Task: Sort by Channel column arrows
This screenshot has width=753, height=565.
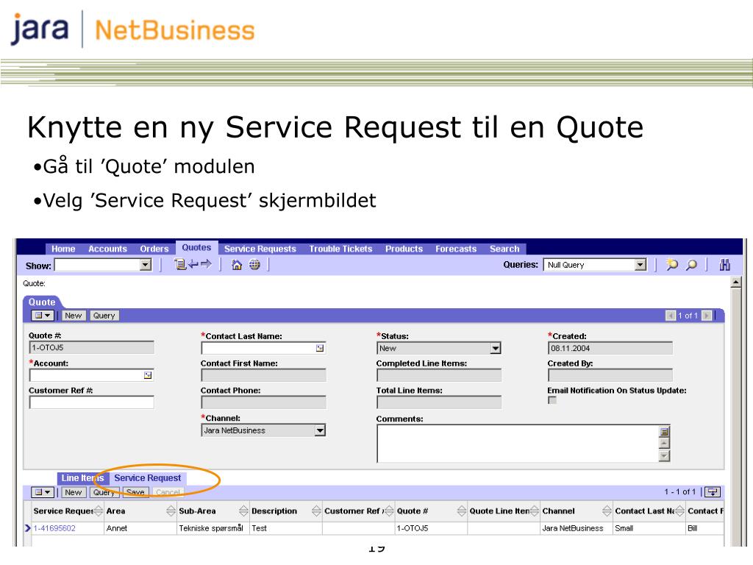Action: click(x=607, y=511)
